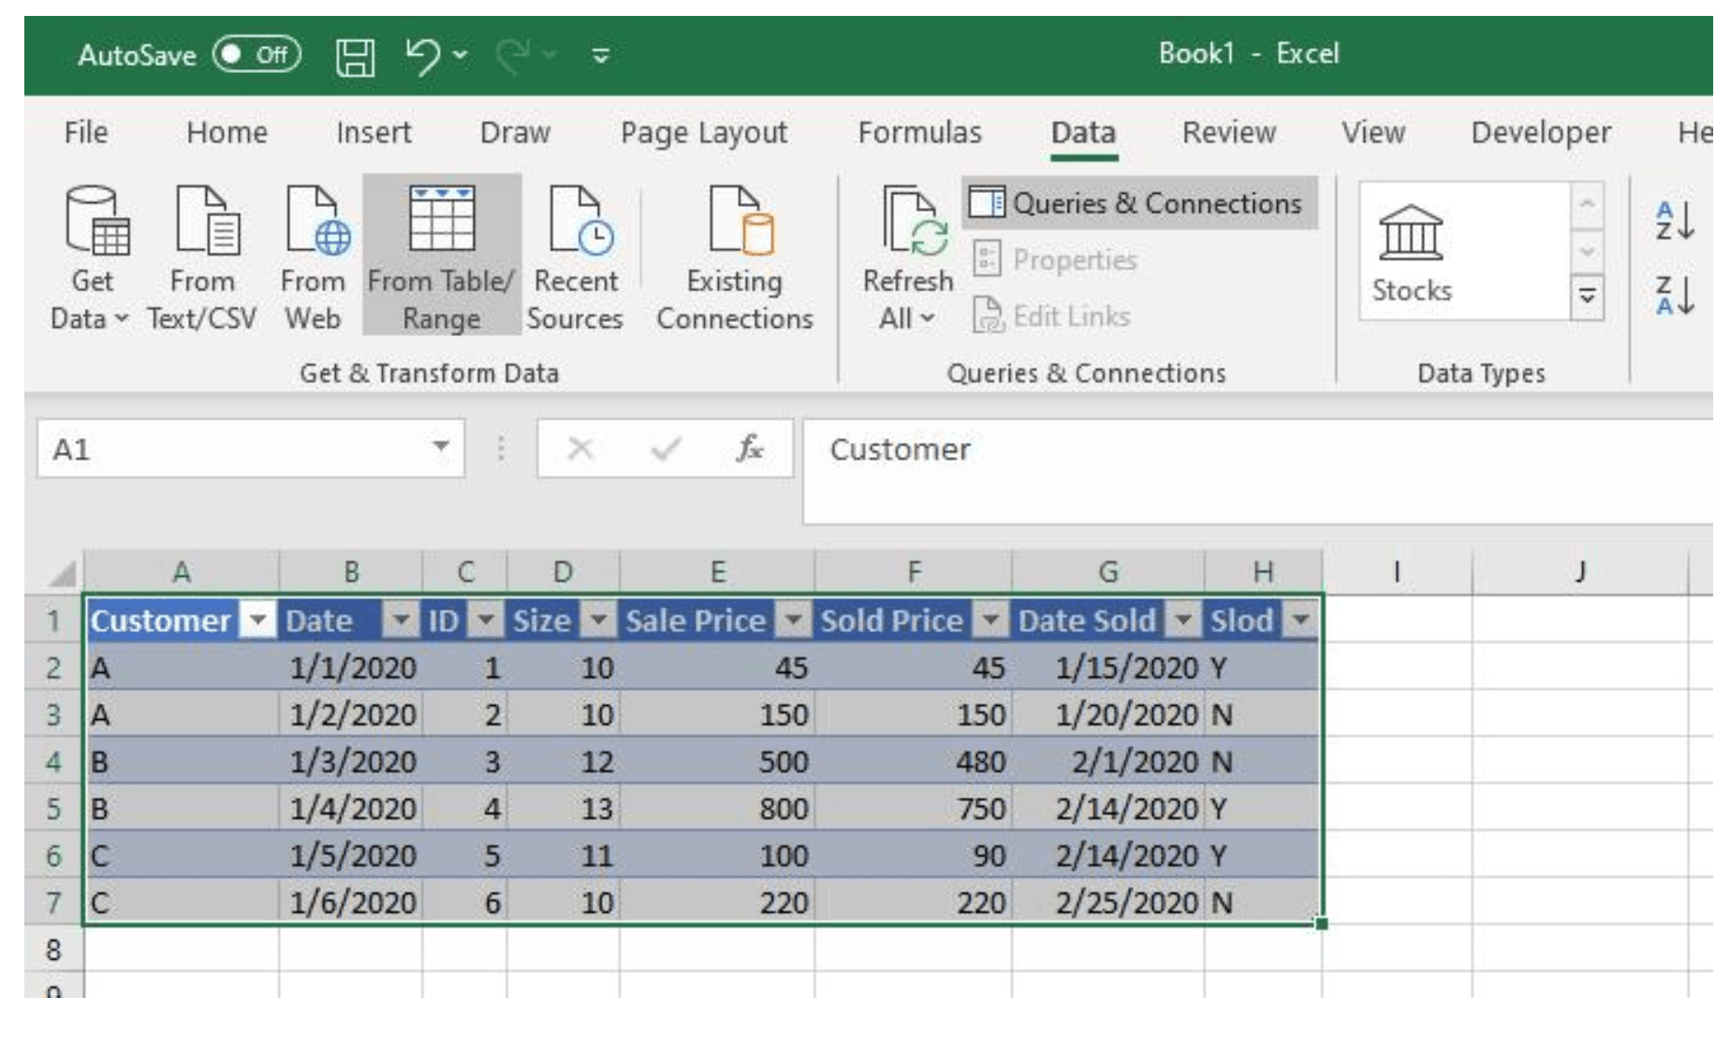The width and height of the screenshot is (1730, 1041).
Task: Click the Redo arrow icon
Action: [x=512, y=55]
